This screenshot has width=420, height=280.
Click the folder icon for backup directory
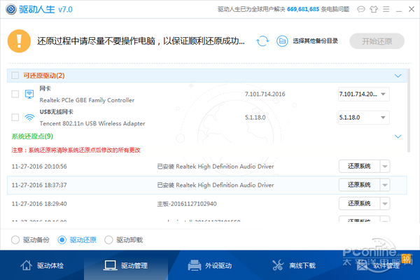coord(282,41)
